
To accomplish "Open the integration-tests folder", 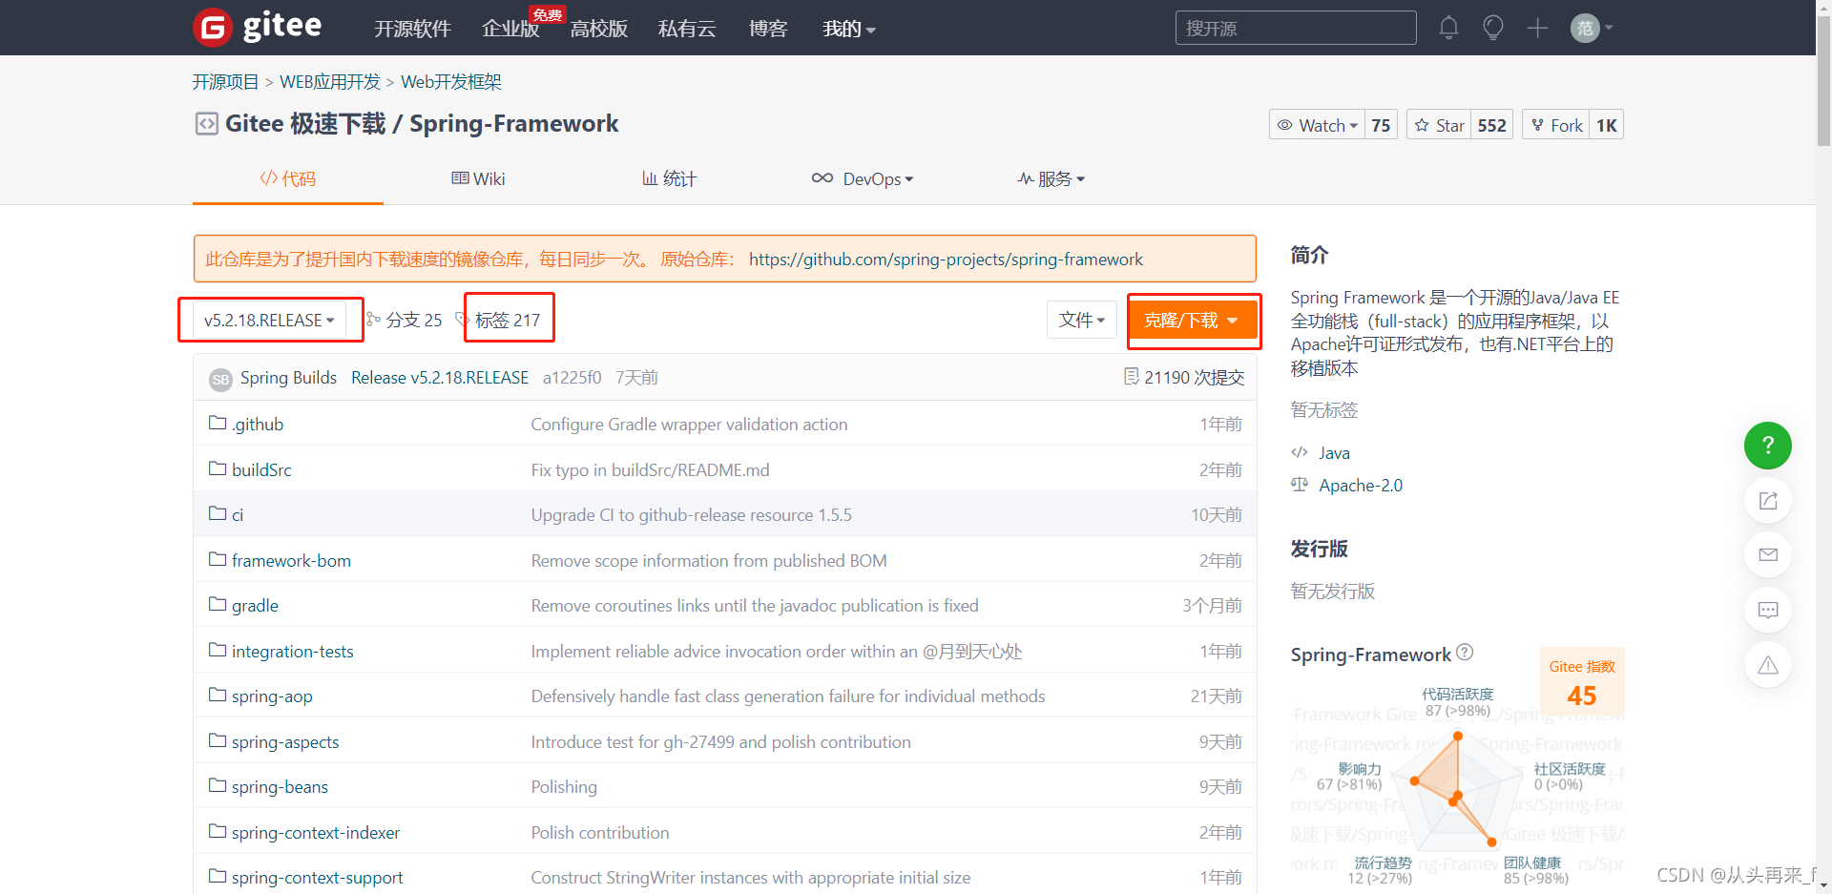I will [x=292, y=651].
